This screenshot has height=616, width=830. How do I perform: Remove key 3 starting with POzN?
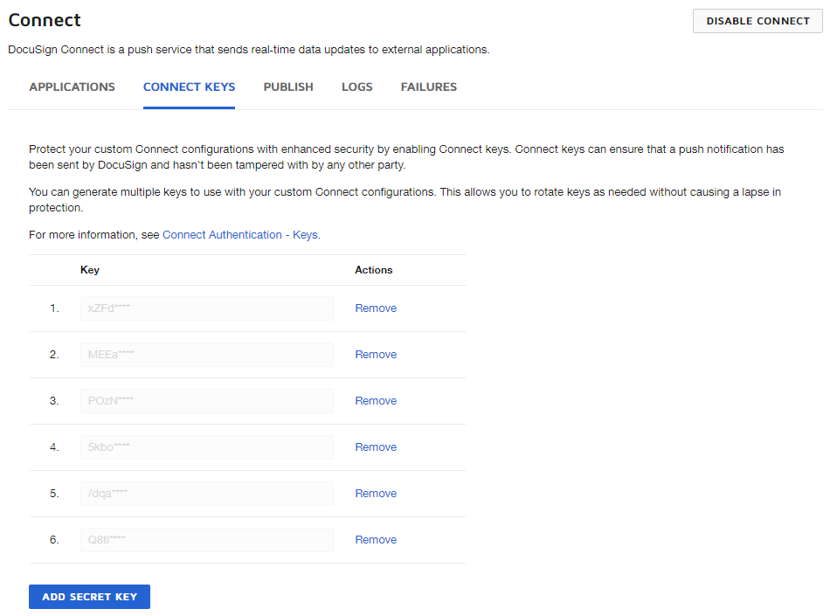[376, 400]
